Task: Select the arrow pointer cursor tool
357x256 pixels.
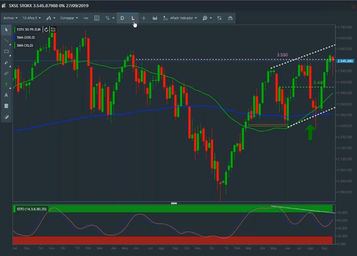Action: coord(6,30)
